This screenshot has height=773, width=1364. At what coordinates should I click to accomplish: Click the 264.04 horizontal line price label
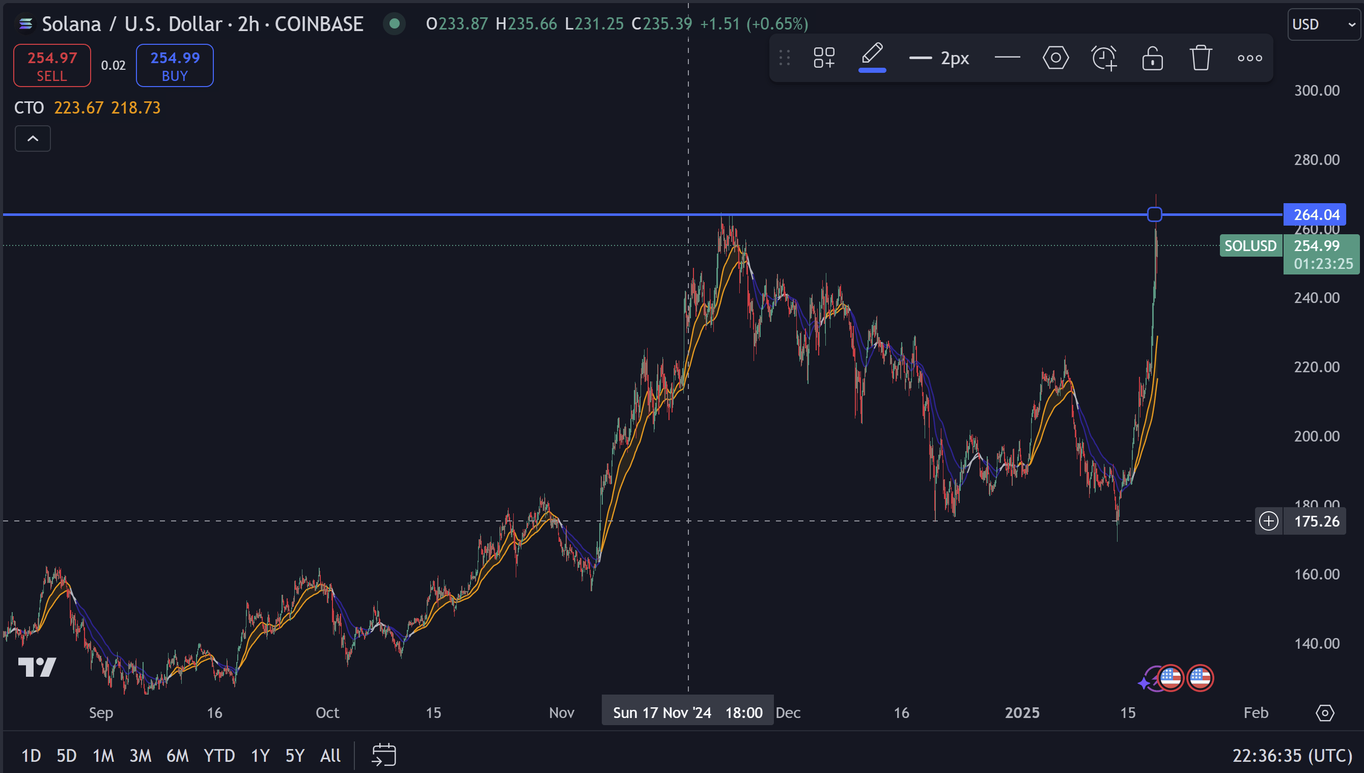point(1314,214)
